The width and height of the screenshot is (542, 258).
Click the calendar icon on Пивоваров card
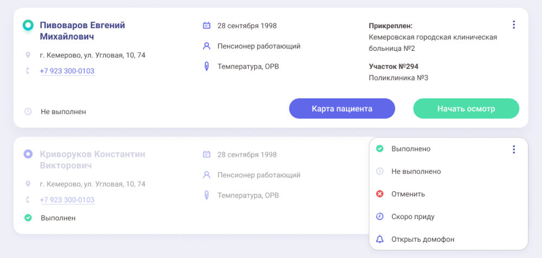[206, 25]
